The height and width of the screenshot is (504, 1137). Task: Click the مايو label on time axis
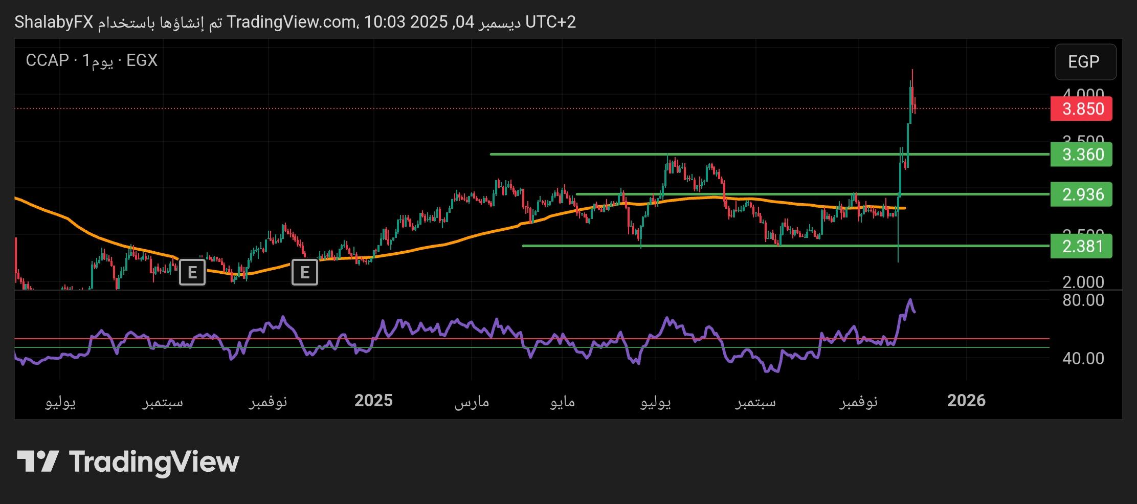pos(562,402)
